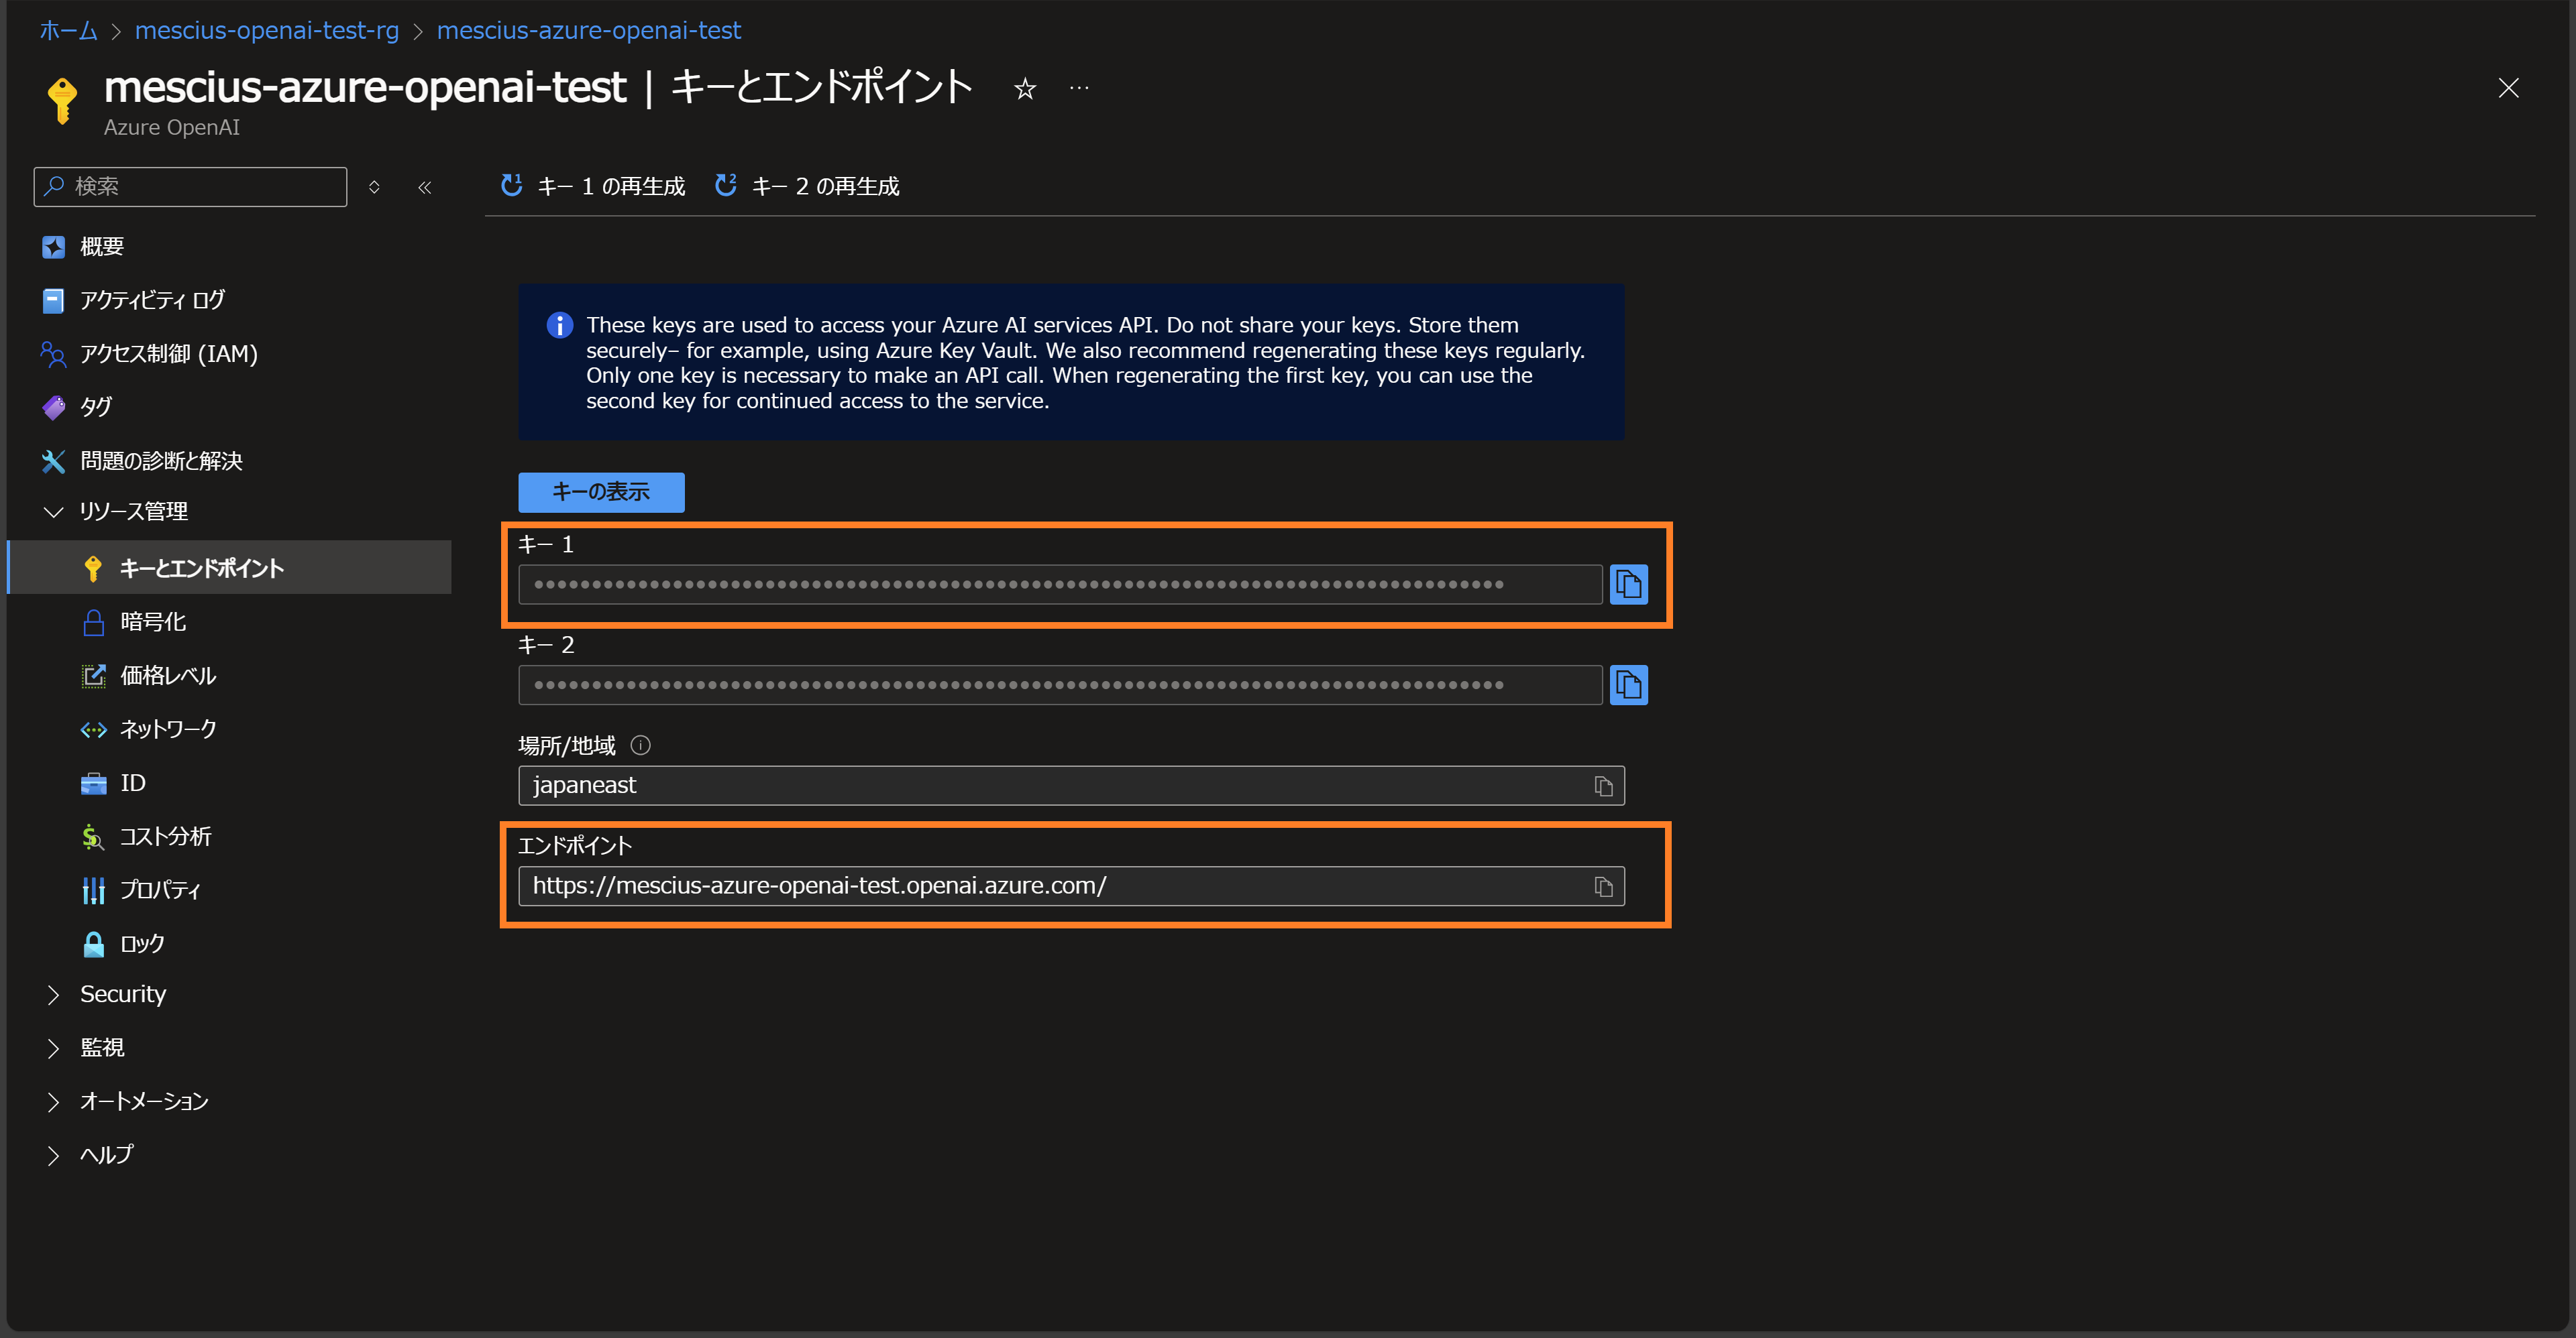2576x1338 pixels.
Task: Copy the japaneast location value
Action: pos(1603,786)
